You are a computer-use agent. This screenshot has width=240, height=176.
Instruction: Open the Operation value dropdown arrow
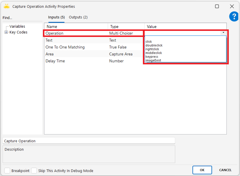click(x=223, y=33)
